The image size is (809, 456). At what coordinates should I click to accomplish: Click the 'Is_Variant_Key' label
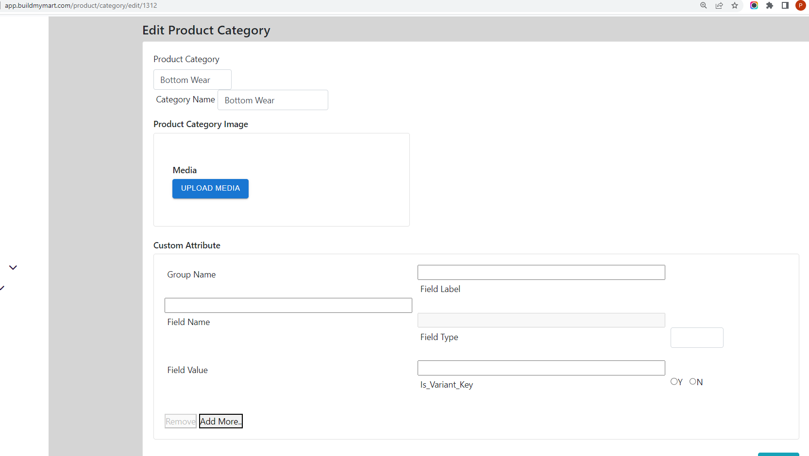pyautogui.click(x=447, y=385)
